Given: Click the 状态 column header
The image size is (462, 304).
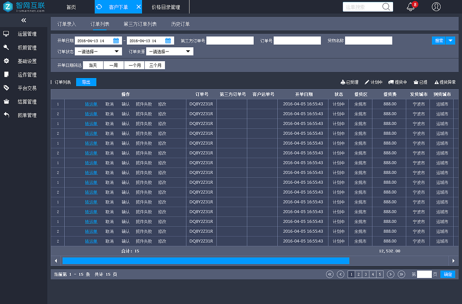Looking at the screenshot, I should (x=339, y=94).
